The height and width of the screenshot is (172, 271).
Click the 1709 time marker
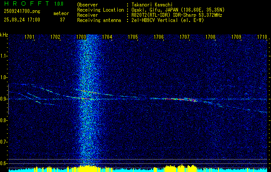click(x=236, y=37)
